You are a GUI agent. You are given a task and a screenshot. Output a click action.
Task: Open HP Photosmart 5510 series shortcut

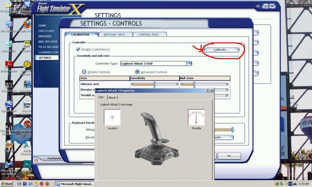9,128
